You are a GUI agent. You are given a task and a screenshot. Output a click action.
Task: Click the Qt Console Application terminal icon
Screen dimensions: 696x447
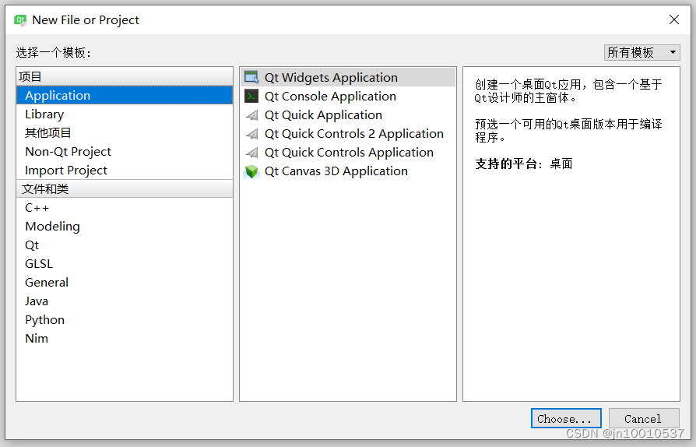(x=251, y=96)
